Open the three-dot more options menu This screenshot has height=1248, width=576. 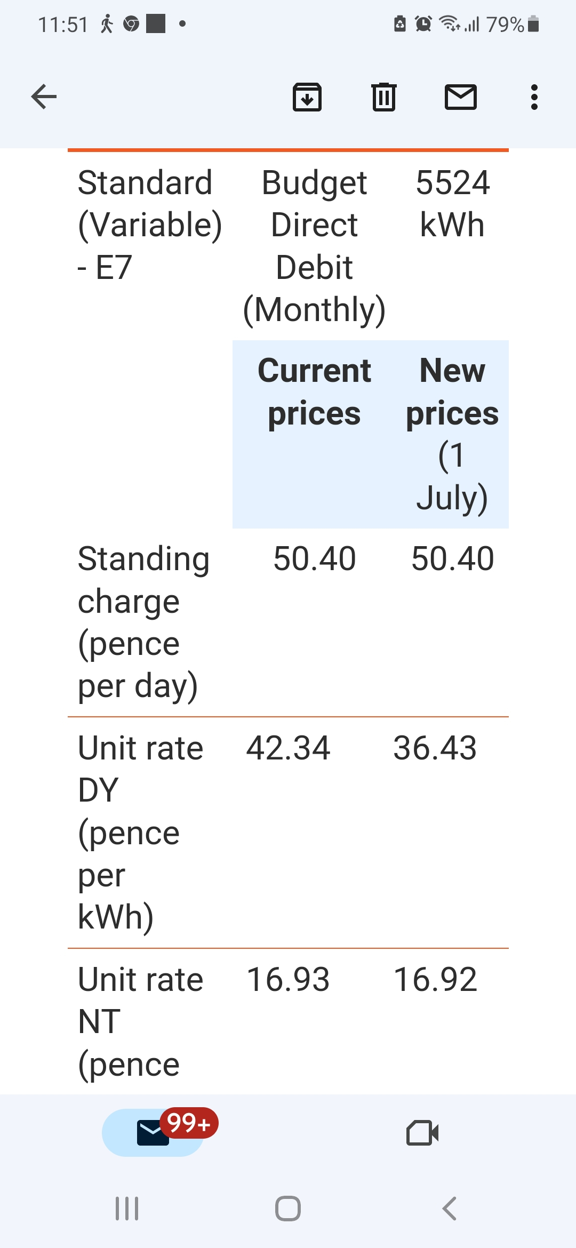[534, 97]
